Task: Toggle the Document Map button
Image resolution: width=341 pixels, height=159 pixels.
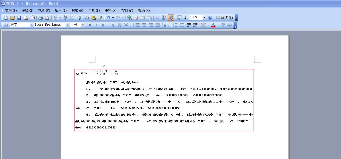Action: pyautogui.click(x=179, y=18)
